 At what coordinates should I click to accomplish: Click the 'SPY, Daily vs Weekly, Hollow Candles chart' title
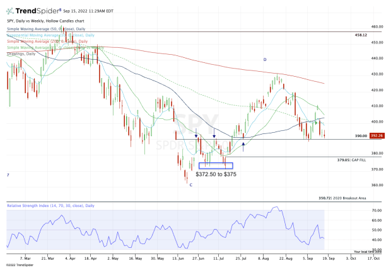click(x=45, y=21)
